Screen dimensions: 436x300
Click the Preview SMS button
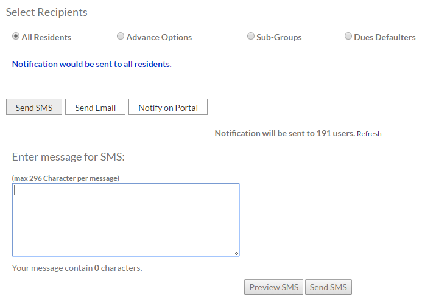(273, 287)
